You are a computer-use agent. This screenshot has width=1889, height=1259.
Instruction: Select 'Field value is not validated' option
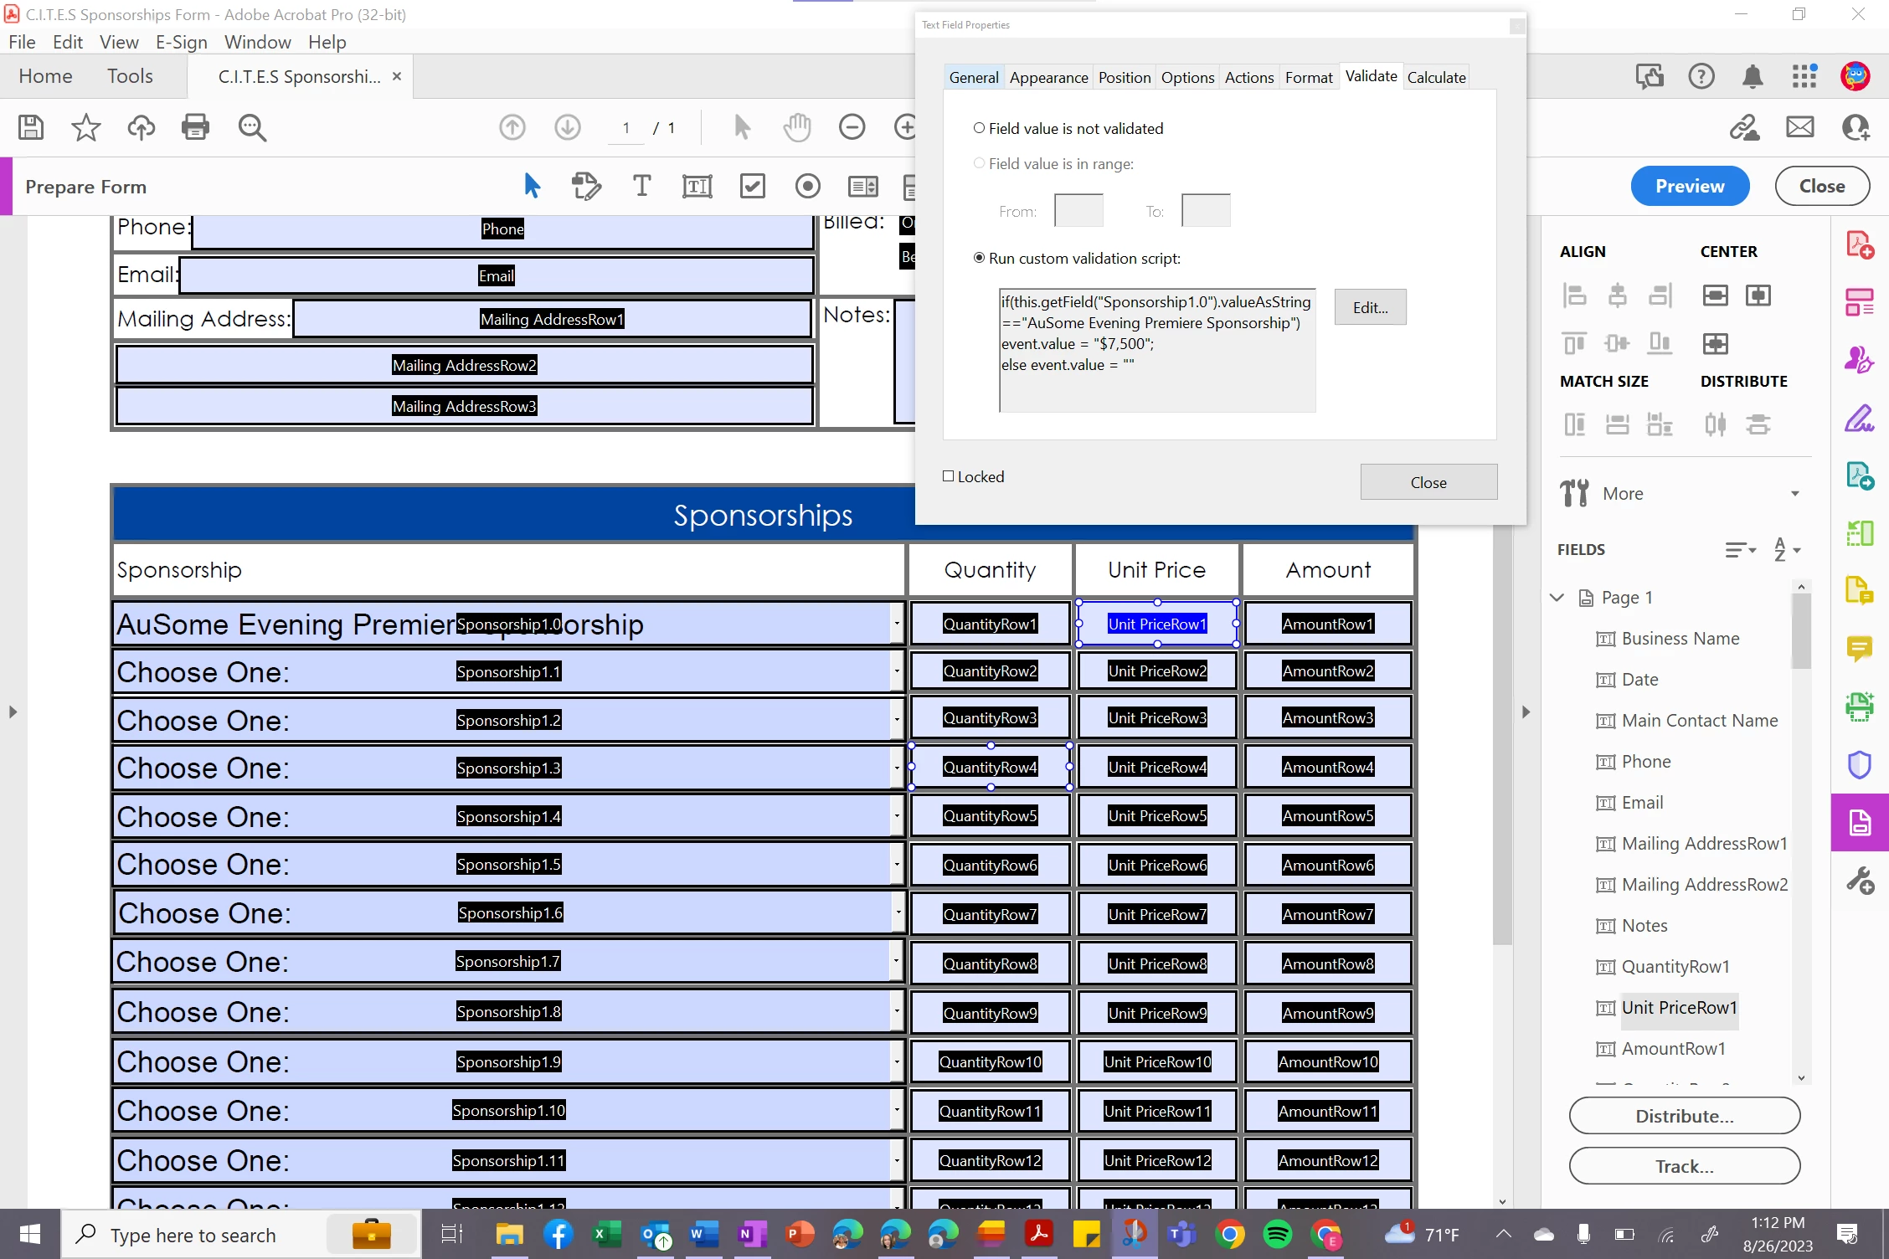pos(979,128)
